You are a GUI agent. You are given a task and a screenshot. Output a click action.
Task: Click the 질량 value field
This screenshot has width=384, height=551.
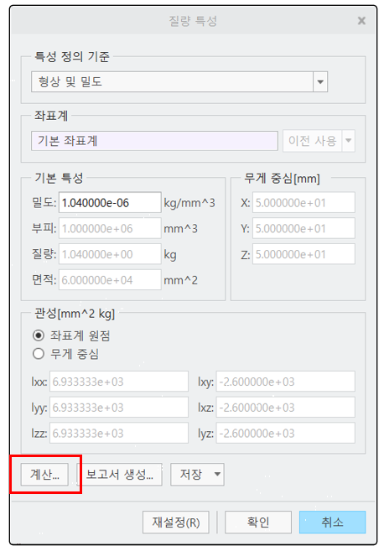coord(110,254)
